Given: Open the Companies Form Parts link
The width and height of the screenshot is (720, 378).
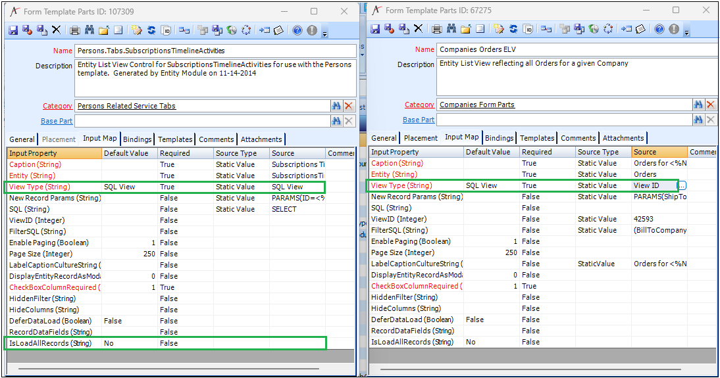Looking at the screenshot, I should pyautogui.click(x=477, y=105).
